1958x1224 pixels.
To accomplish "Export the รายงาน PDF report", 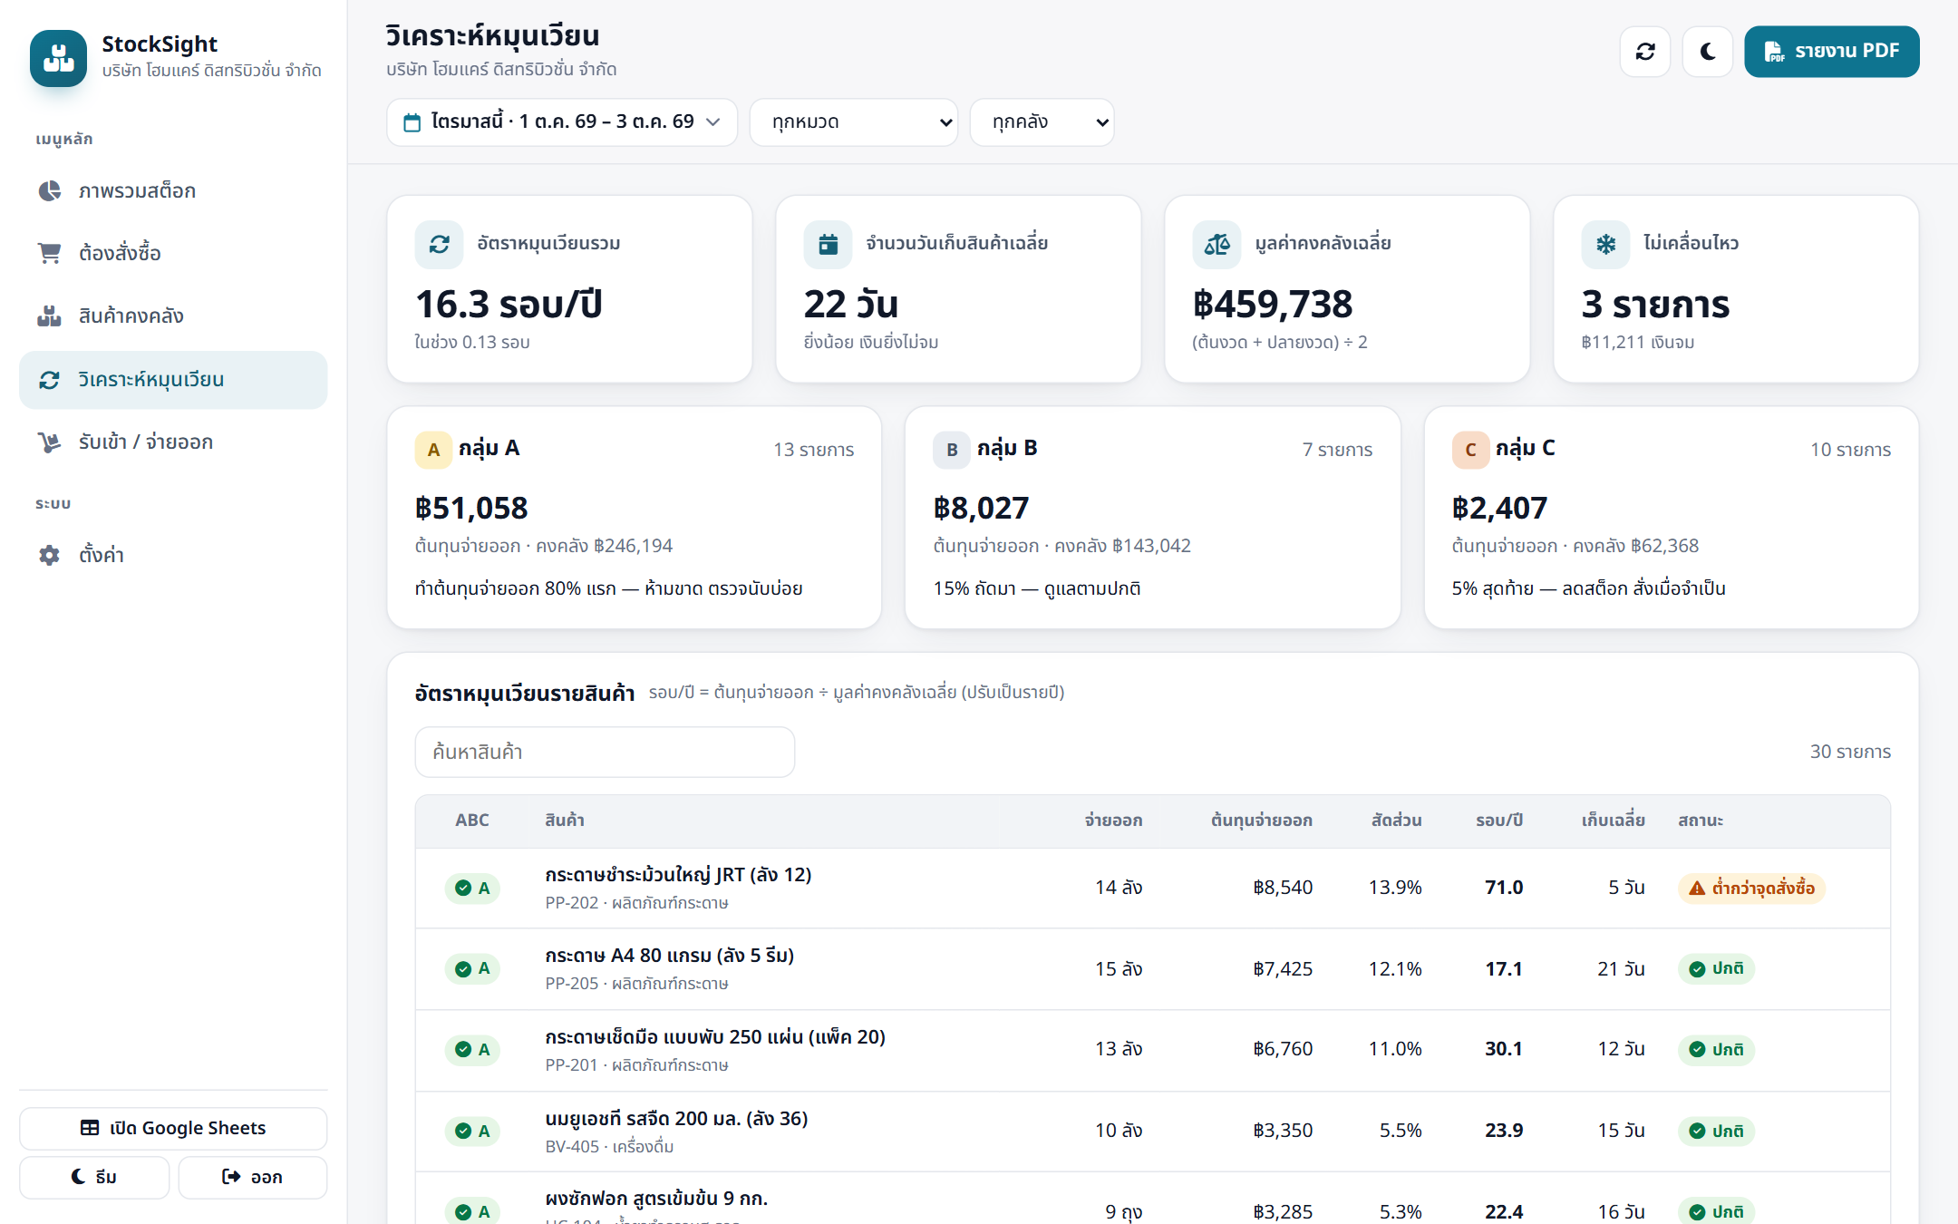I will click(1831, 52).
